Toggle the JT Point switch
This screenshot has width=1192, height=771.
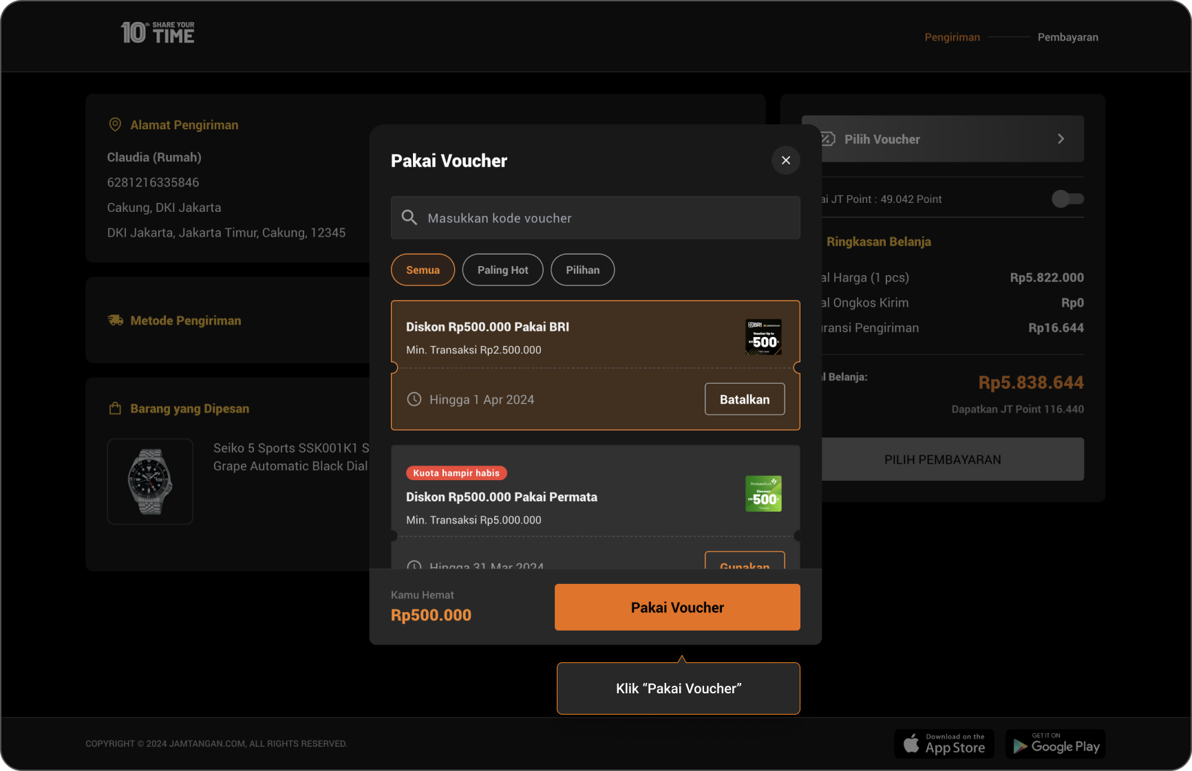(1067, 199)
